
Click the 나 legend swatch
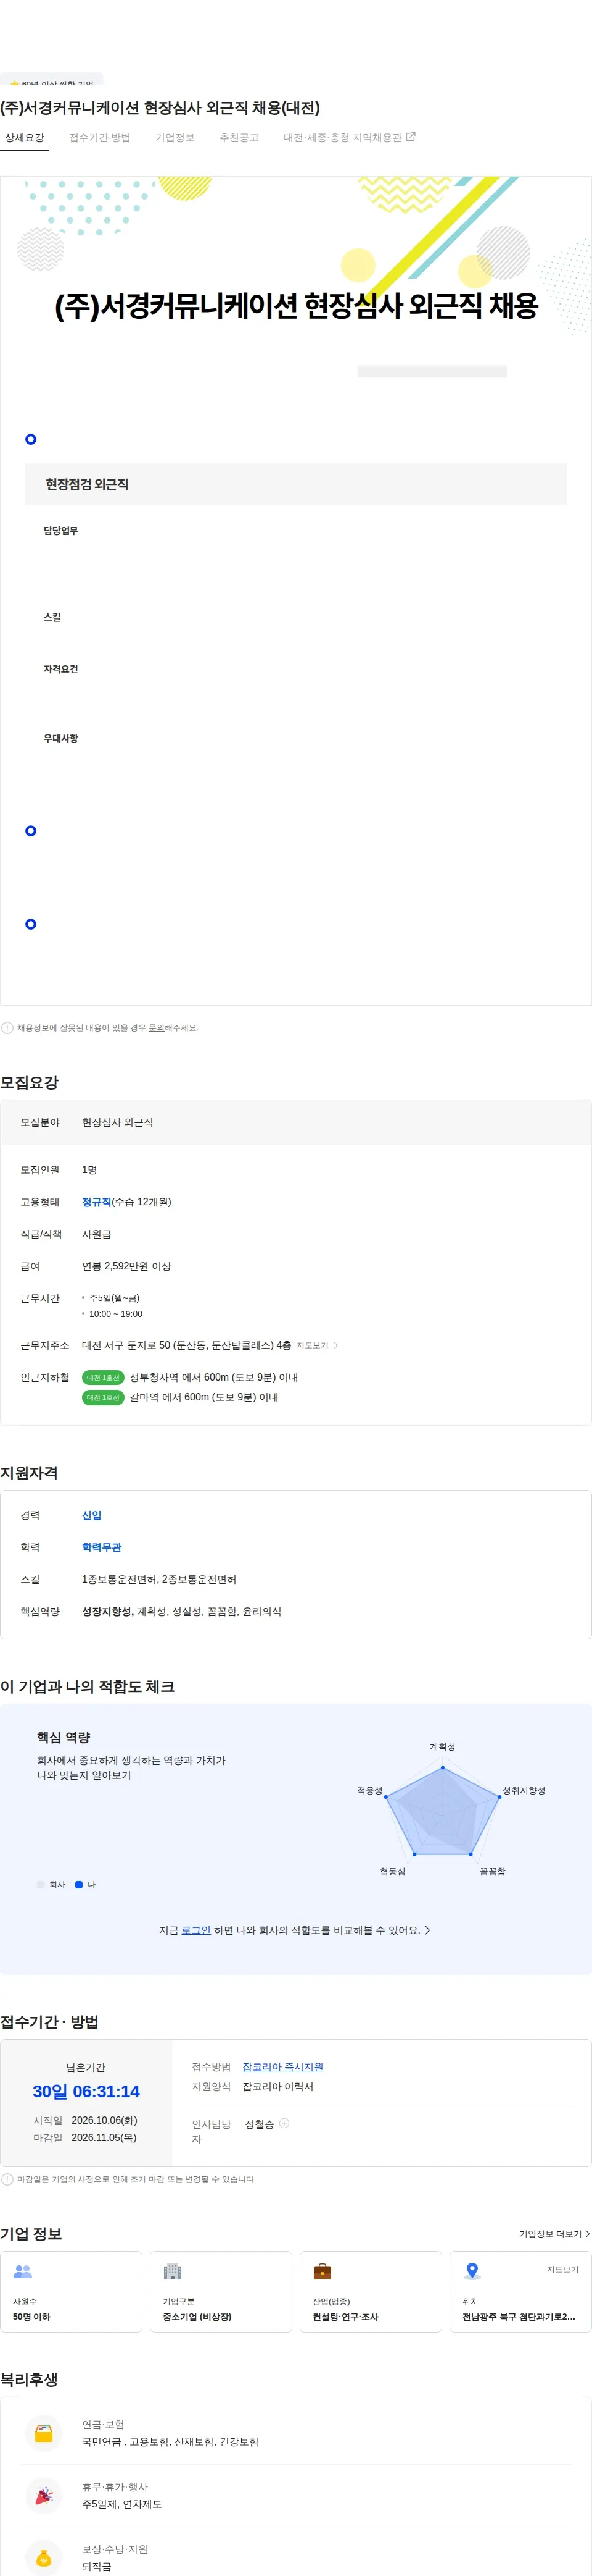pos(79,1884)
